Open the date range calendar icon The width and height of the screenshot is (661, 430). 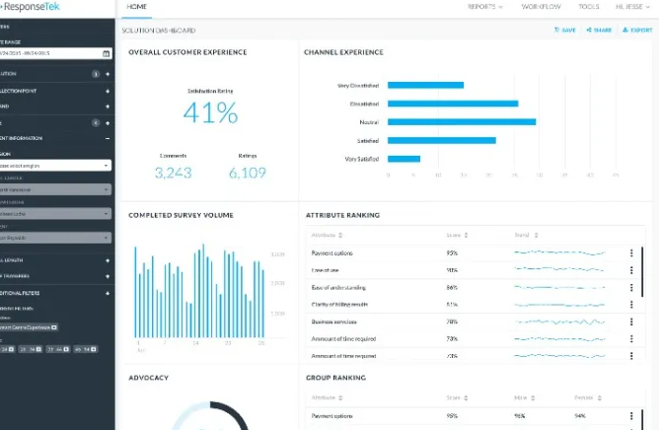pyautogui.click(x=106, y=53)
